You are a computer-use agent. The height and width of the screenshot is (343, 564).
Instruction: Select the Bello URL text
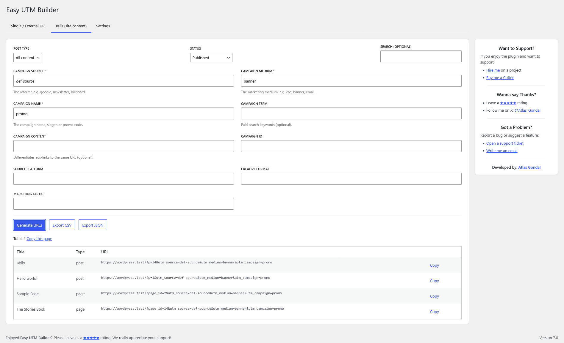click(x=187, y=263)
